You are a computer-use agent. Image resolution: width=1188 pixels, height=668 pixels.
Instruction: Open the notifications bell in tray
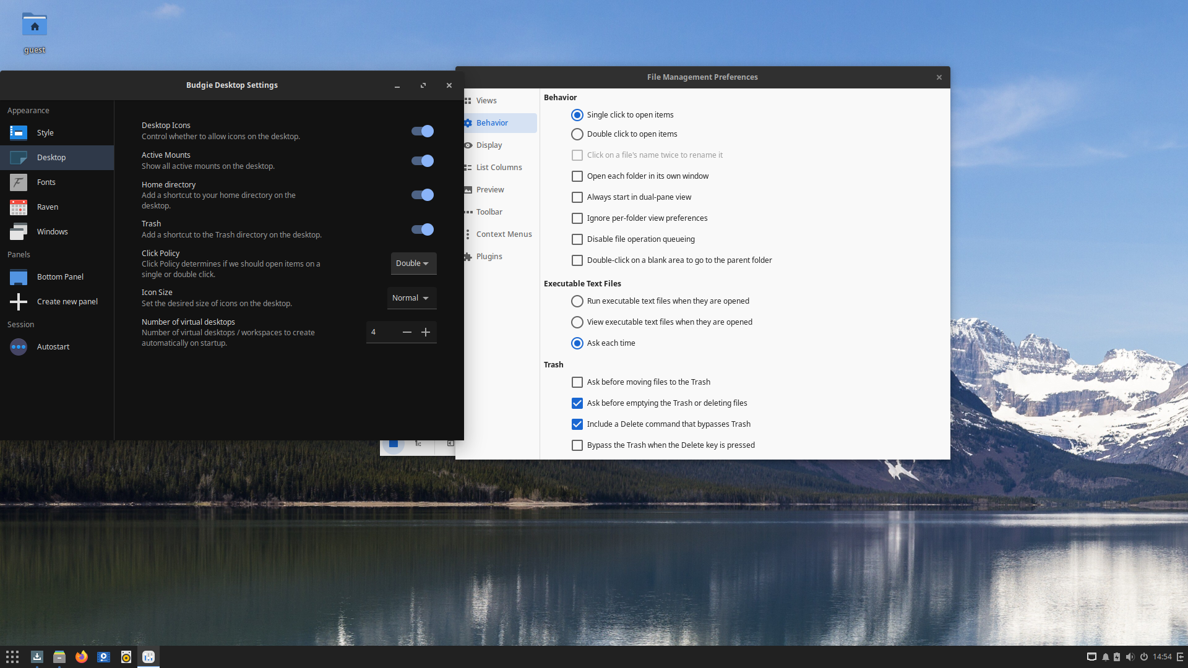1105,657
